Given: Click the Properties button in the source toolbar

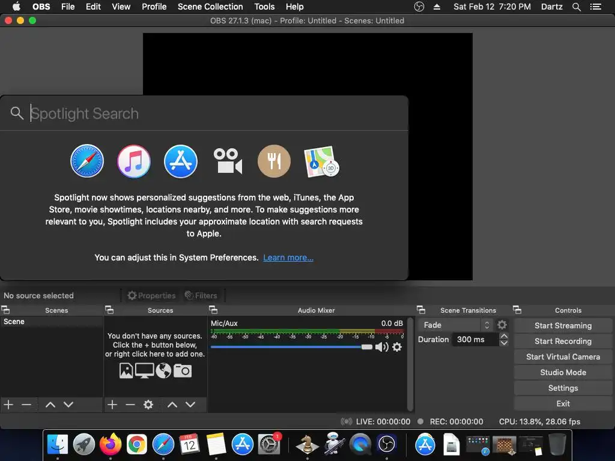Looking at the screenshot, I should [151, 295].
